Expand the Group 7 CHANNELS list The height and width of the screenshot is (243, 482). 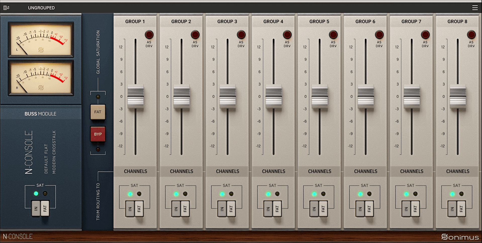coord(411,171)
